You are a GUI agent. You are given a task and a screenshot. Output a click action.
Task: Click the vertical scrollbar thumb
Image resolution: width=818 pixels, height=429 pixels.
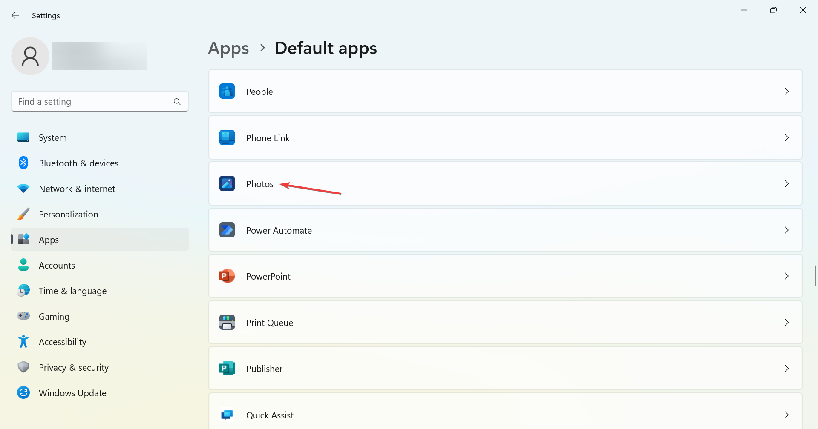815,276
